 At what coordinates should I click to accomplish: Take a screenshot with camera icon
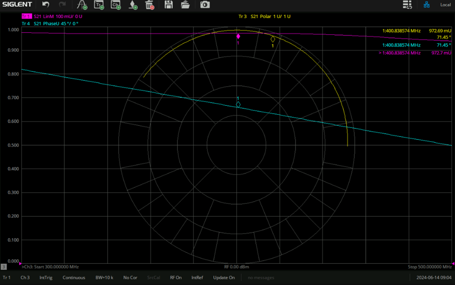pyautogui.click(x=205, y=5)
